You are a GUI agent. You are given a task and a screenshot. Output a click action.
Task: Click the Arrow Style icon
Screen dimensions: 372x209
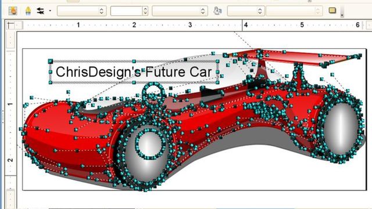[x=41, y=11]
